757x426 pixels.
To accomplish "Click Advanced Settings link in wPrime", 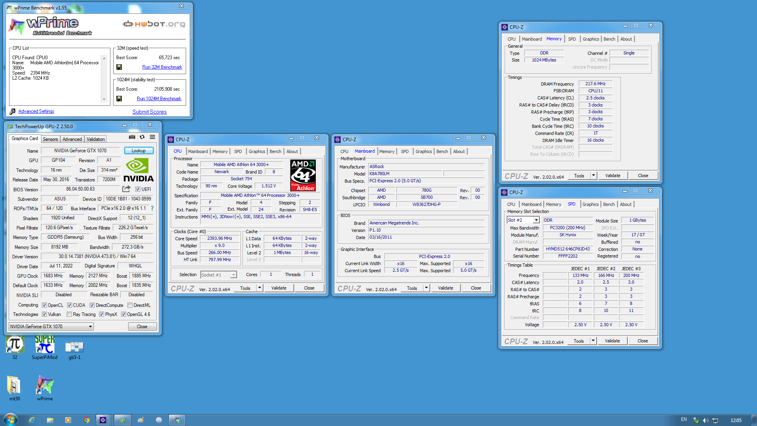I will tap(36, 112).
